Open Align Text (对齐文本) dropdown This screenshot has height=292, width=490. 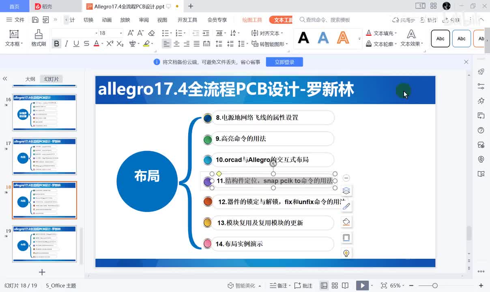point(267,33)
